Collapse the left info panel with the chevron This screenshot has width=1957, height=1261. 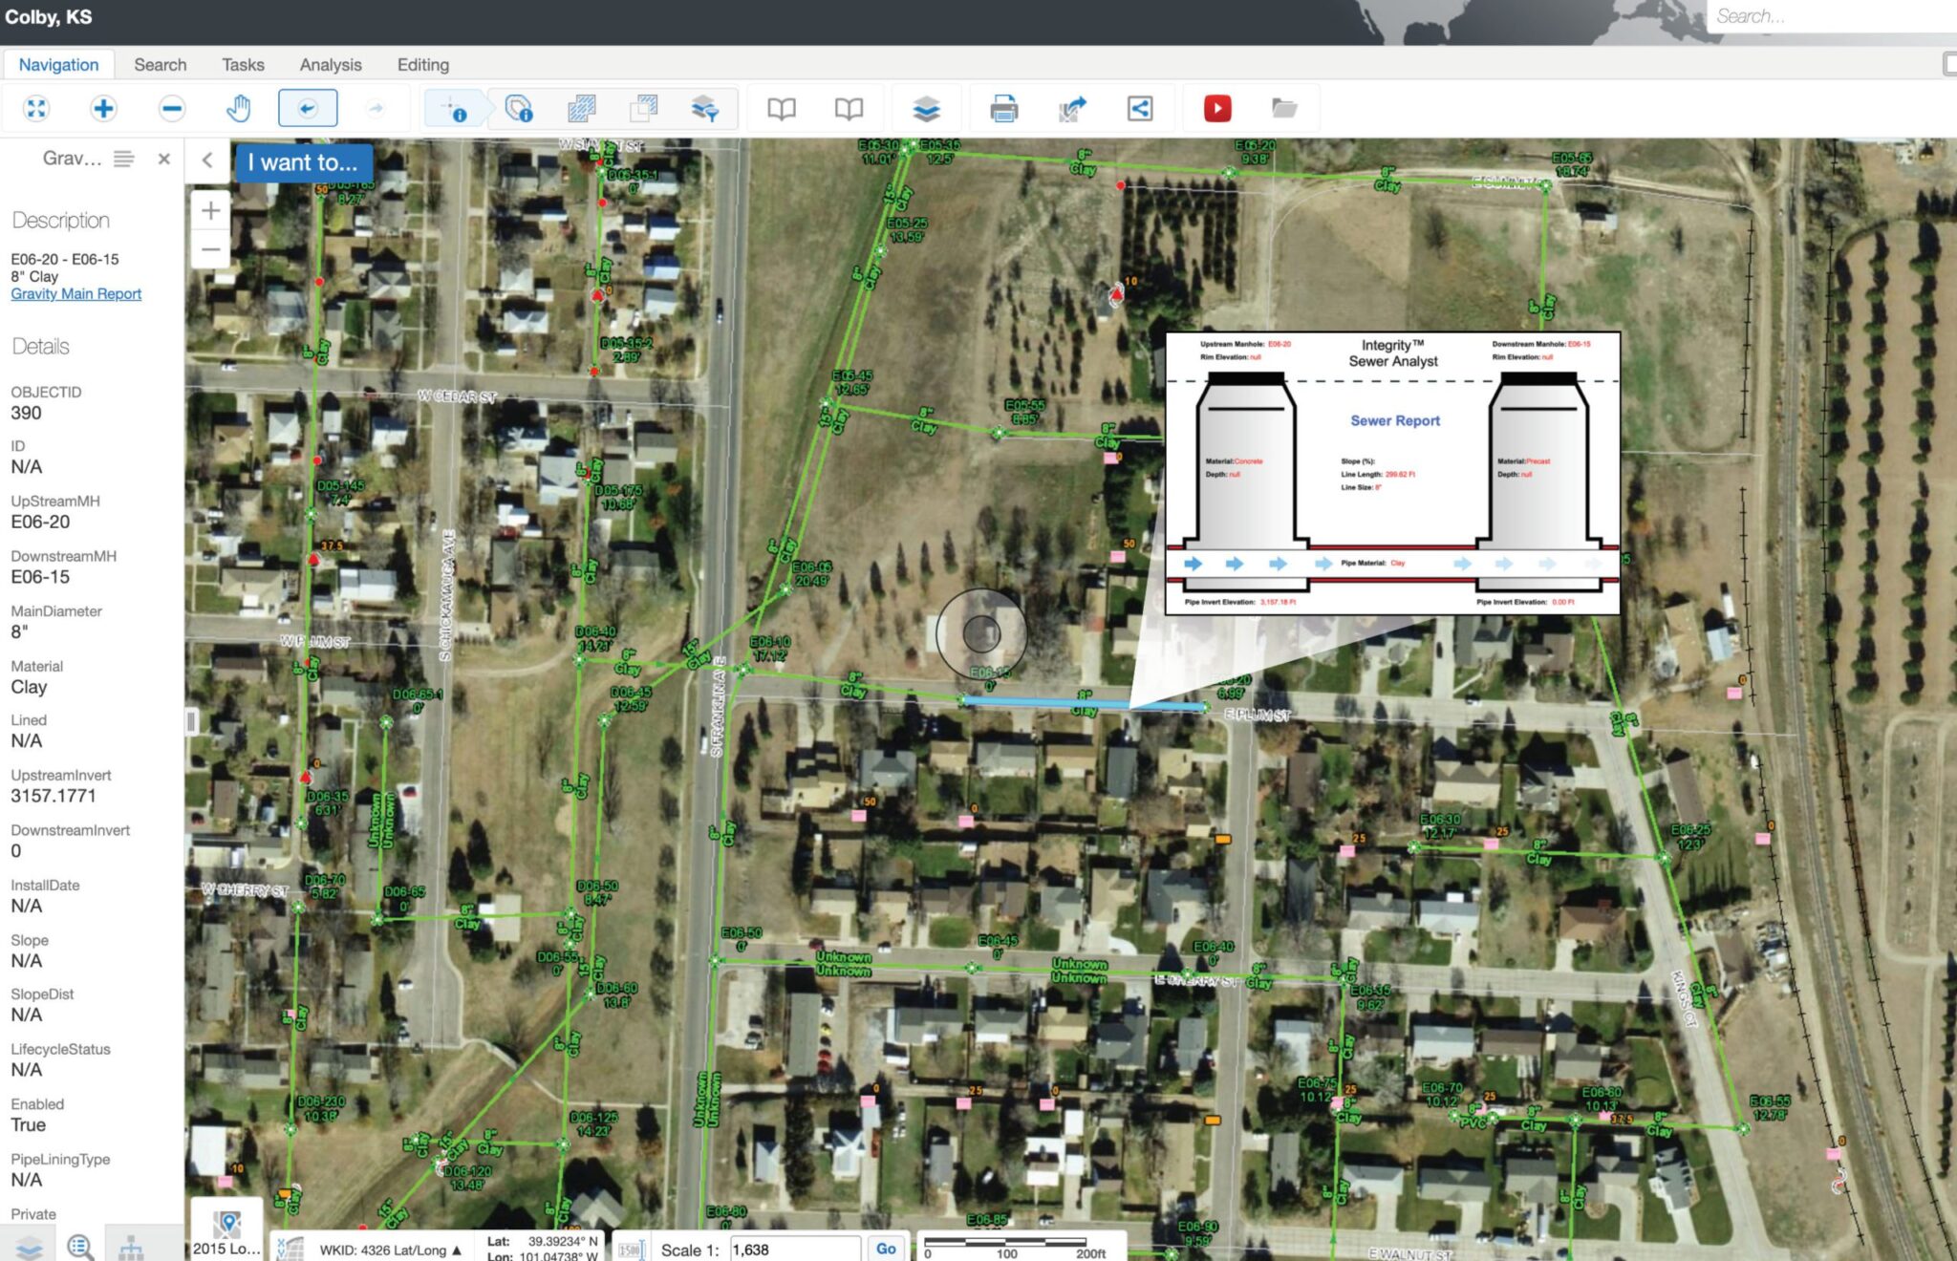(208, 160)
